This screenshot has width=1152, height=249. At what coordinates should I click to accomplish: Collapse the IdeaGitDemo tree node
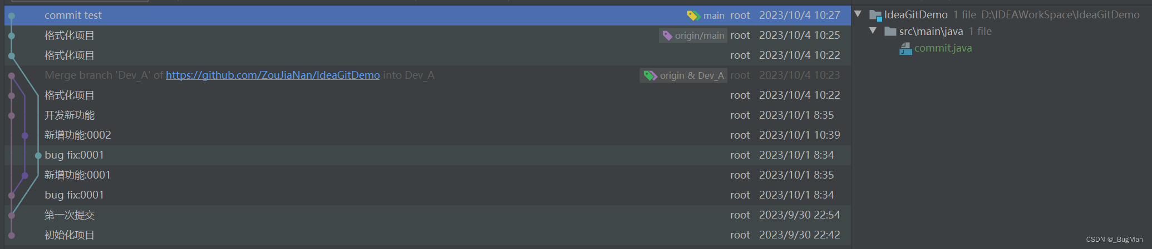tap(858, 14)
